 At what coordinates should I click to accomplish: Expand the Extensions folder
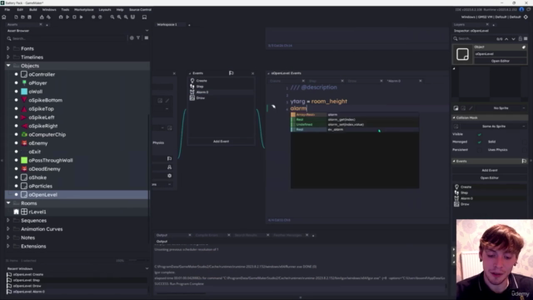[8, 247]
